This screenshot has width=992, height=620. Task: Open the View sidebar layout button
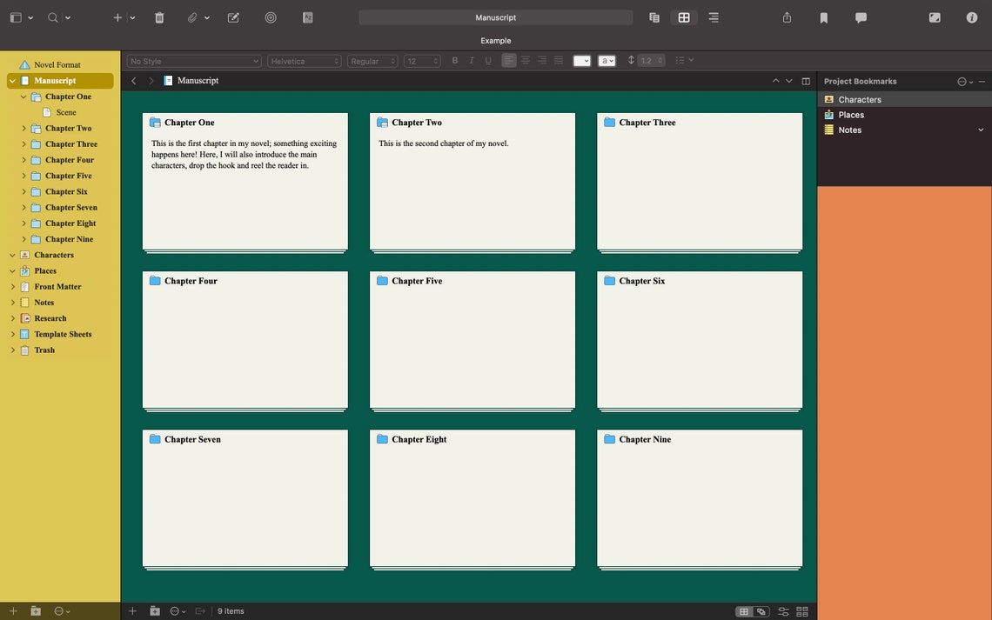click(16, 17)
